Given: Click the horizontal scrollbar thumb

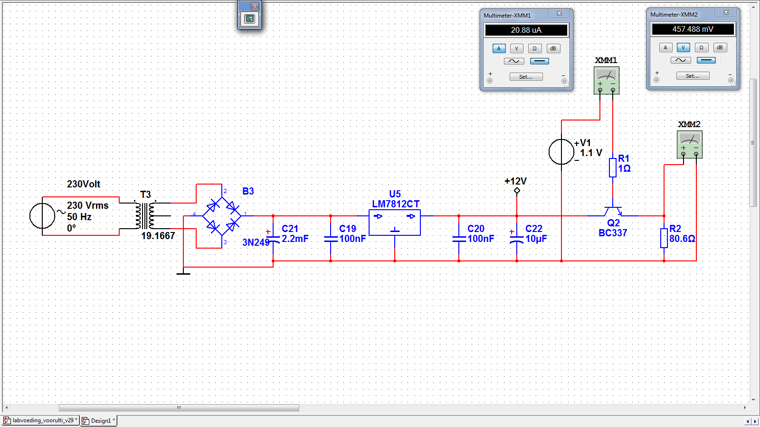Looking at the screenshot, I should (179, 408).
